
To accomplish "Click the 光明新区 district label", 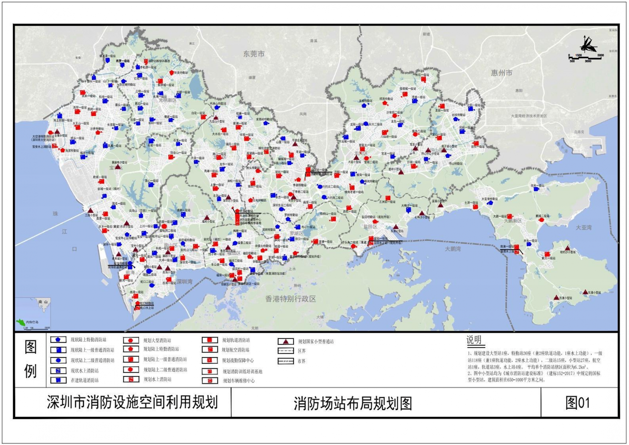I will pos(168,100).
